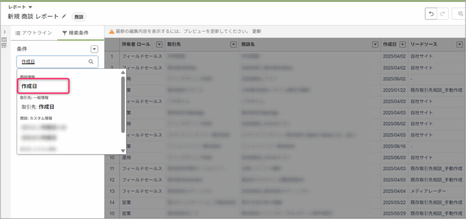The height and width of the screenshot is (219, 466).
Task: Click the redo arrow button
Action: click(442, 14)
